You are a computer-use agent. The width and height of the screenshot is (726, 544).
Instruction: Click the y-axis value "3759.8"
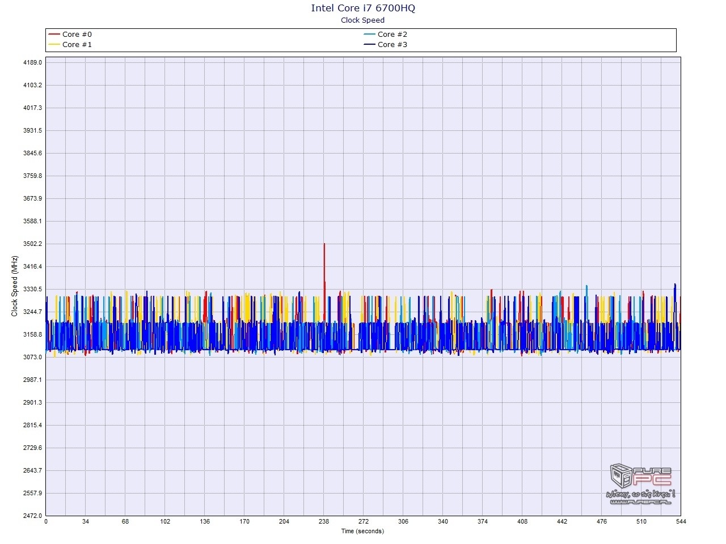click(x=32, y=176)
